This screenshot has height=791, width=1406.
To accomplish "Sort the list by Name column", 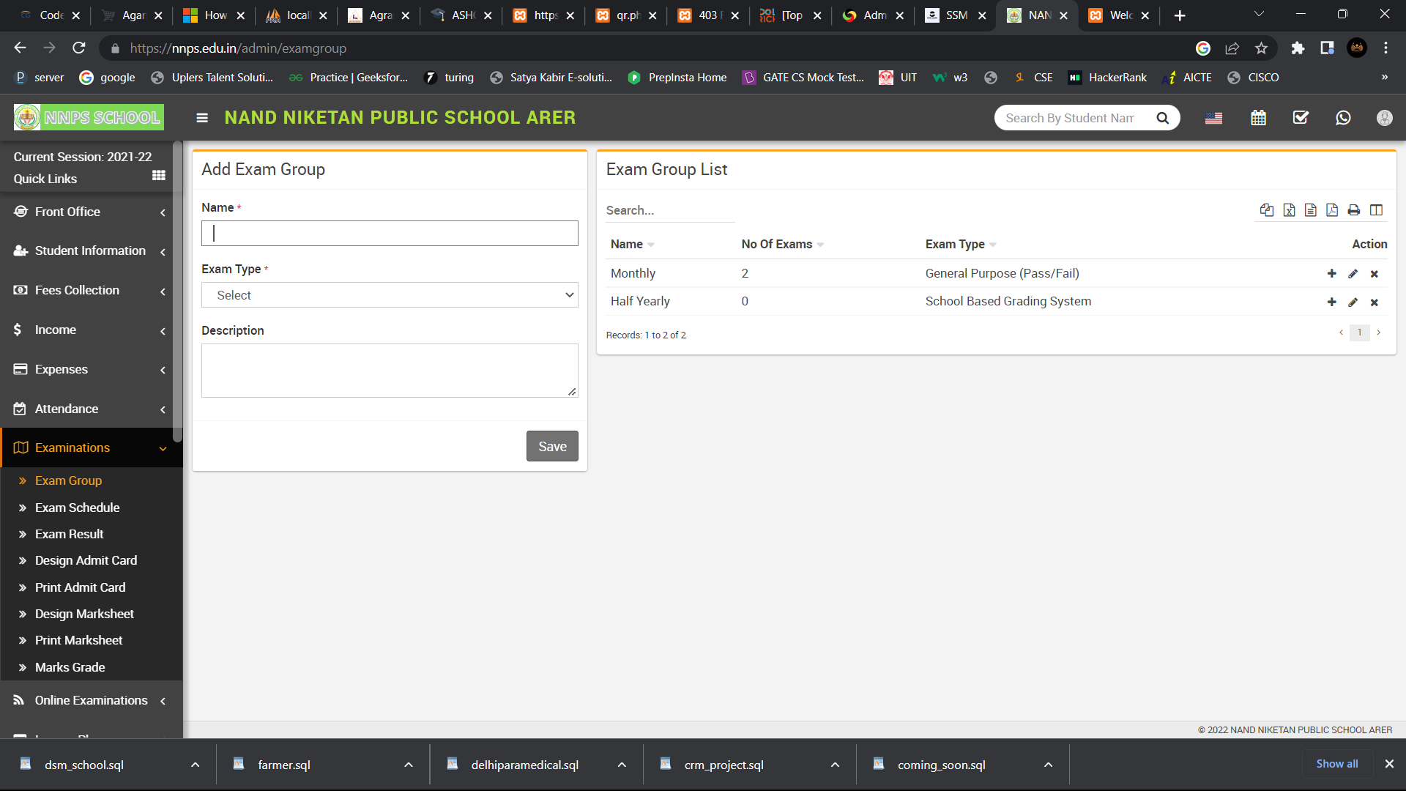I will [x=632, y=245].
